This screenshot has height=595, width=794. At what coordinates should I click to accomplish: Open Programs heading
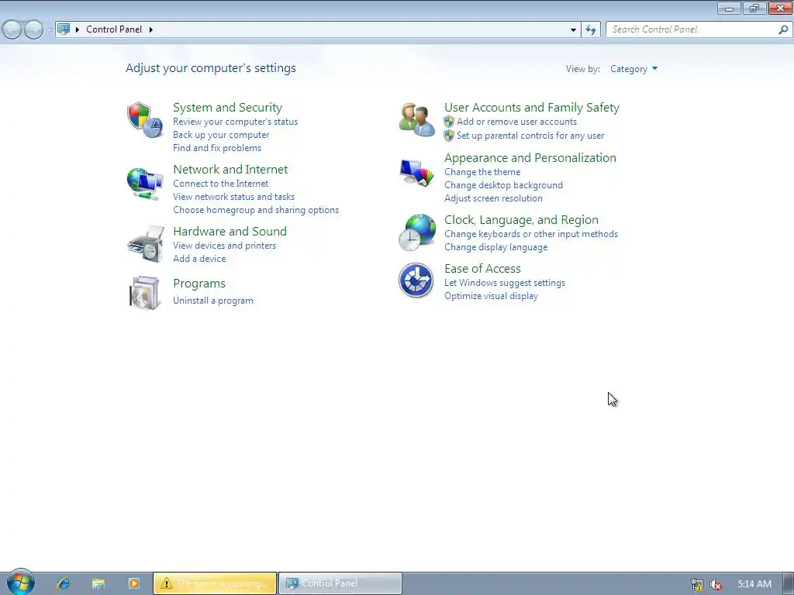pos(199,284)
